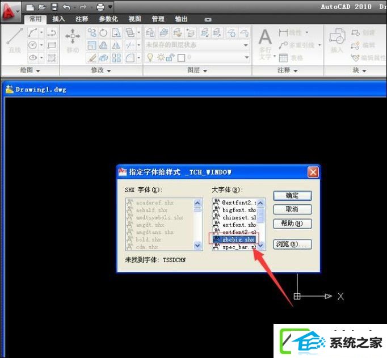Toggle the ribbon minimize button beside 输出 tab
387x358 pixels.
pyautogui.click(x=208, y=19)
